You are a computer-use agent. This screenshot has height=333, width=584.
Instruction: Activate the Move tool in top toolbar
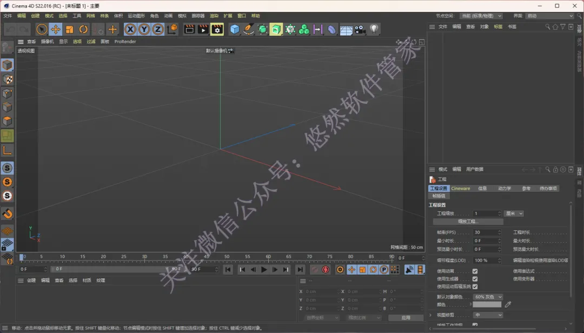click(56, 29)
